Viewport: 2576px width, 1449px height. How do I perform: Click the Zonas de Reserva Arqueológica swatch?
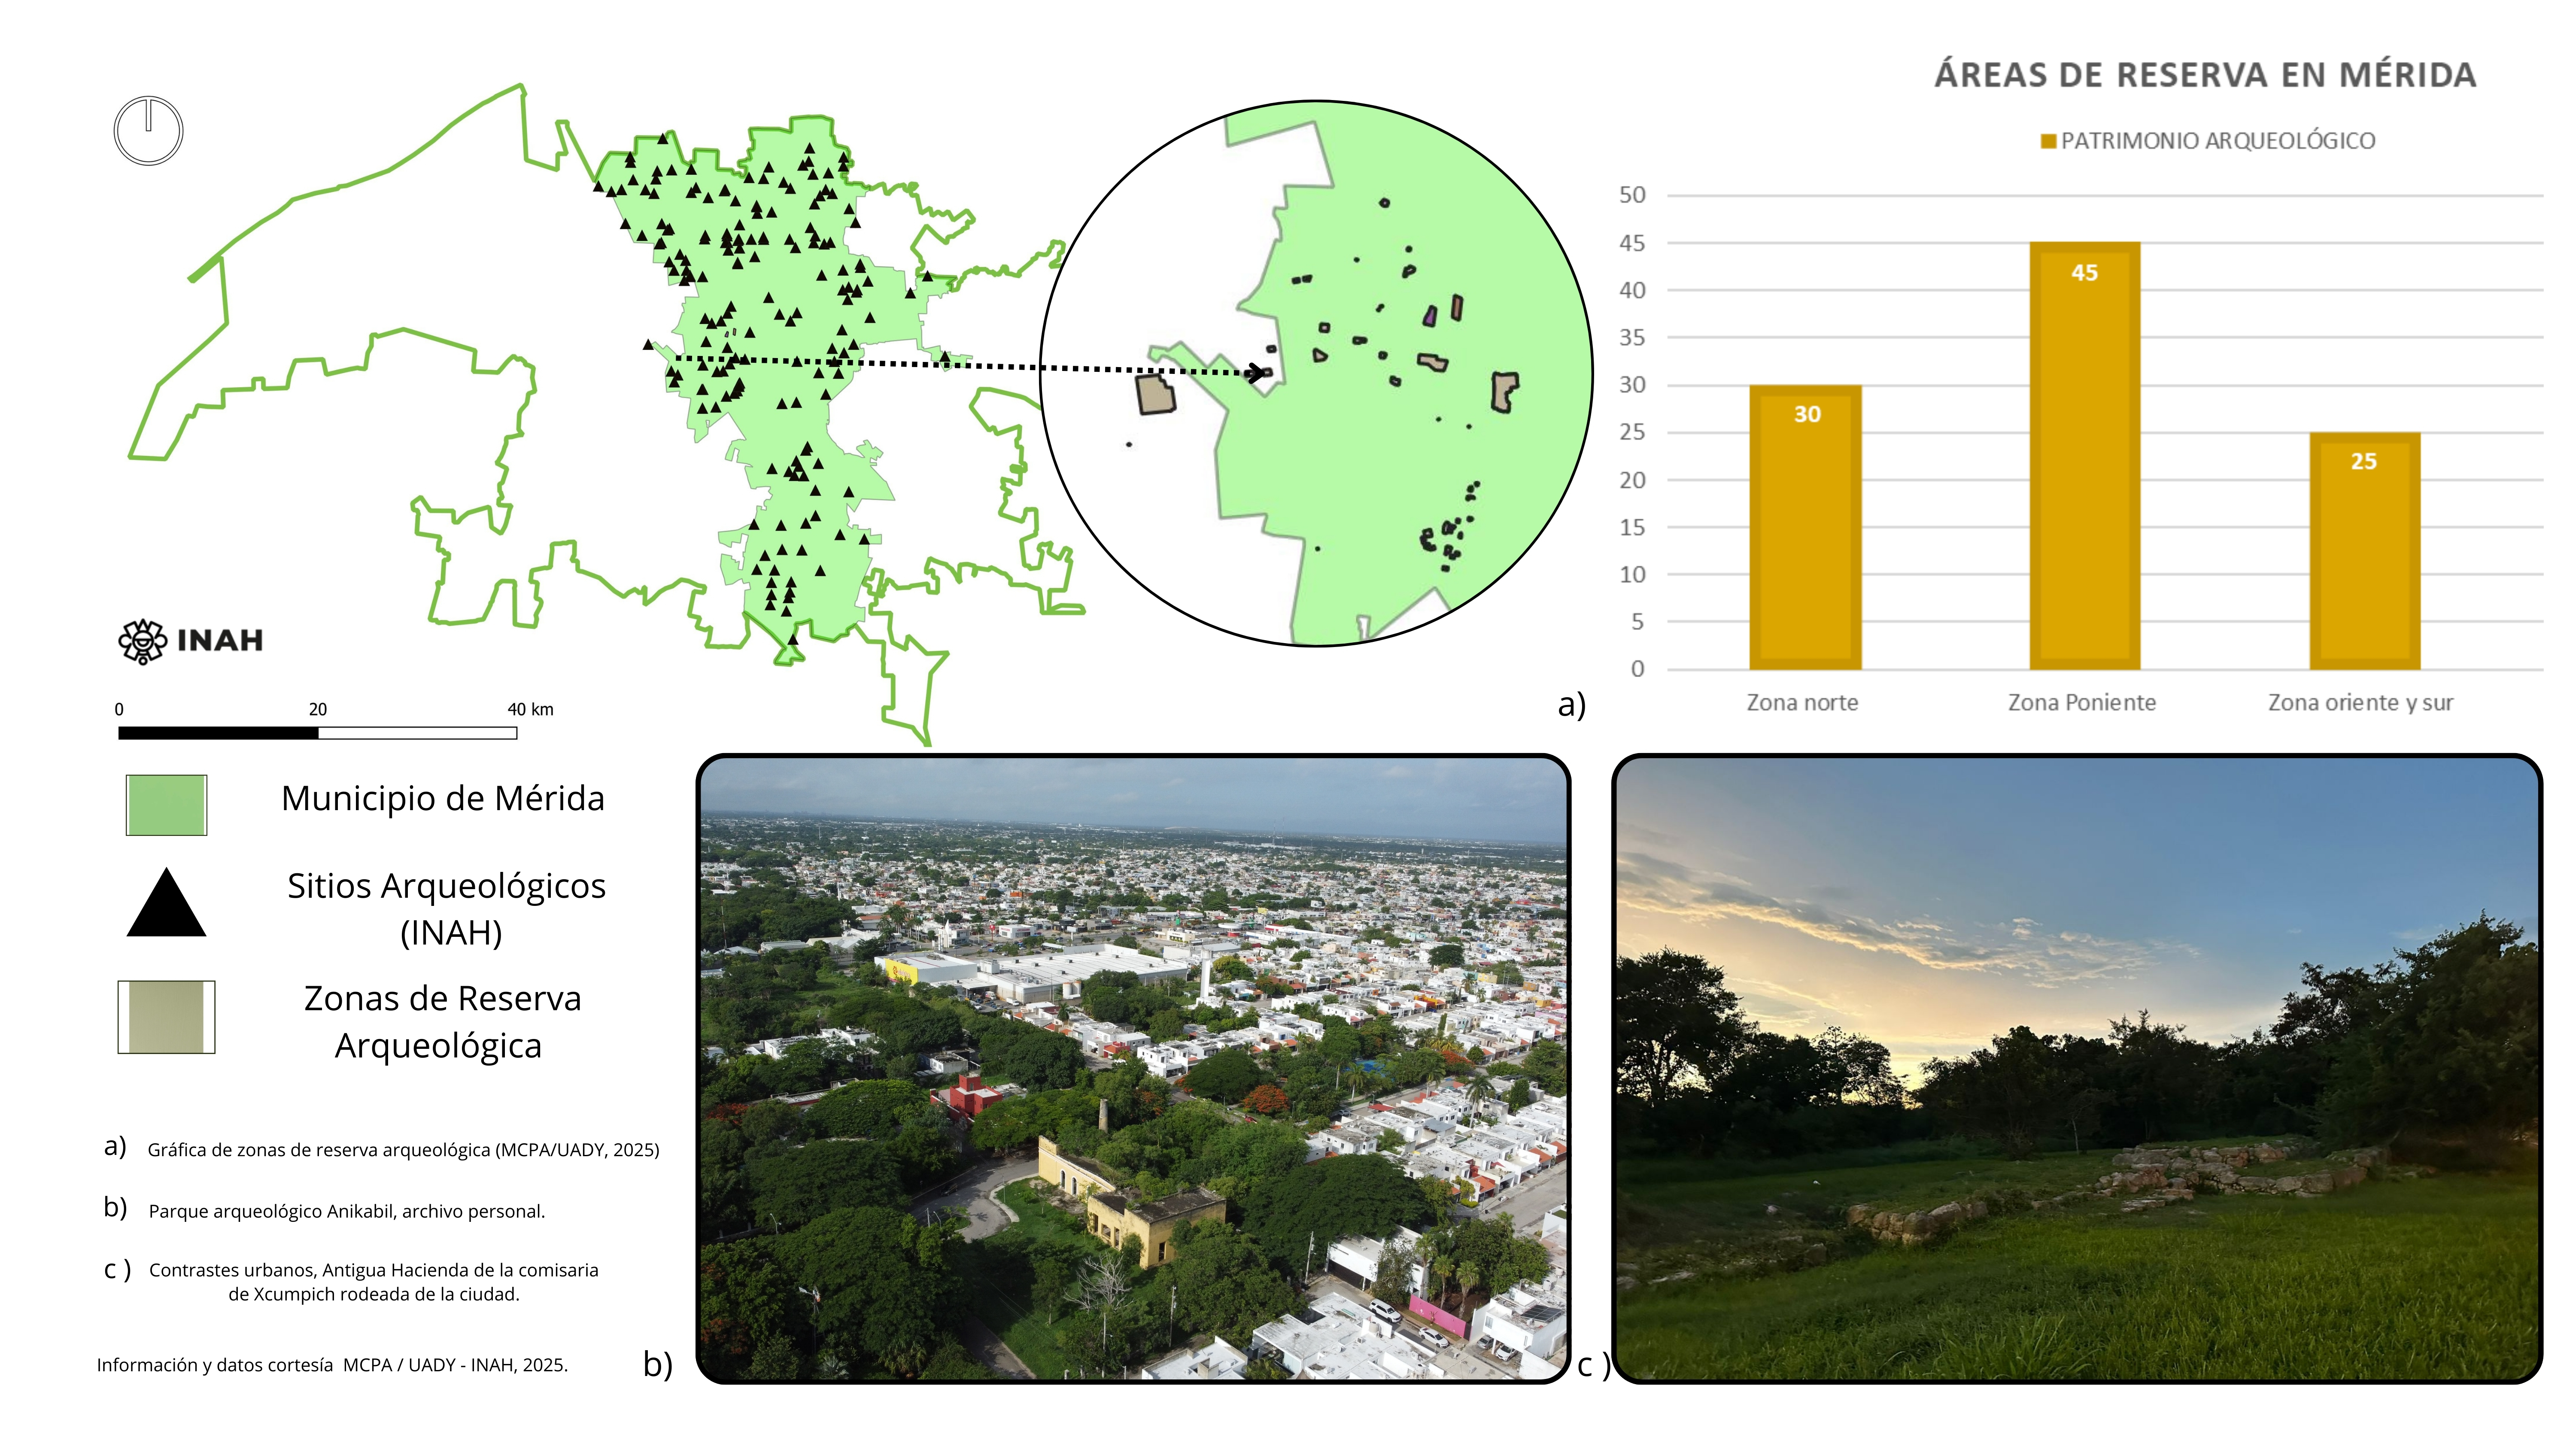[x=166, y=1017]
